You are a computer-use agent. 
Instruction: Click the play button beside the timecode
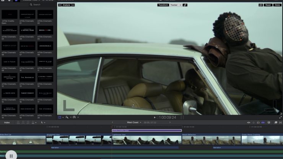[x=155, y=117]
